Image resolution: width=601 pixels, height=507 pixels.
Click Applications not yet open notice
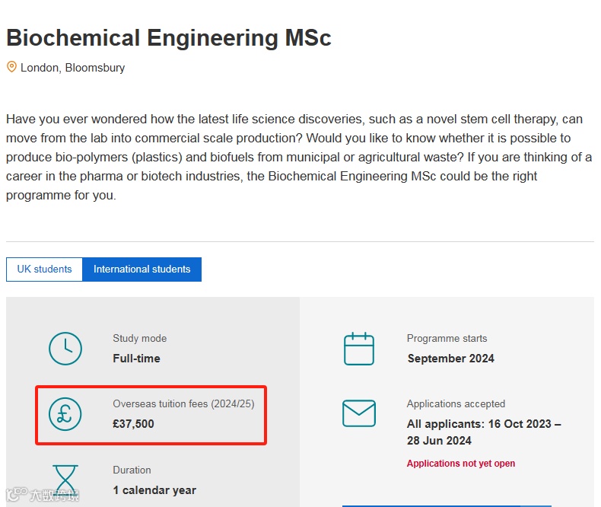click(x=460, y=463)
